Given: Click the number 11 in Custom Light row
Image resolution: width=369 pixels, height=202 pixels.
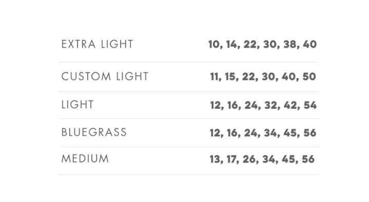Looking at the screenshot, I should point(214,76).
